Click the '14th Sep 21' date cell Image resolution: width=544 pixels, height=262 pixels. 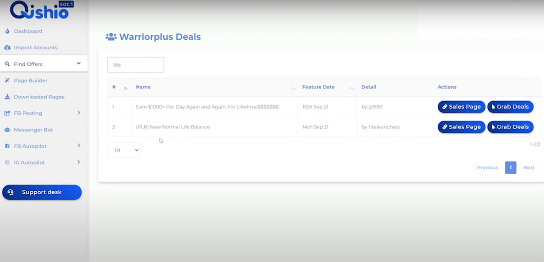pyautogui.click(x=315, y=127)
